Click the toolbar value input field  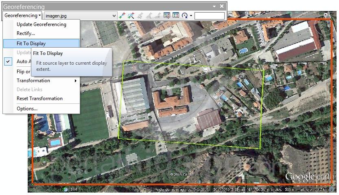(209, 16)
